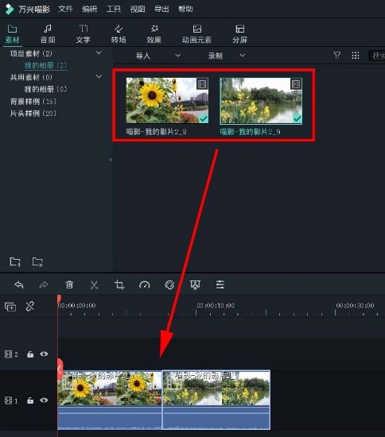Select 我的相册 (2) under project media
Image resolution: width=385 pixels, height=437 pixels.
coord(46,65)
